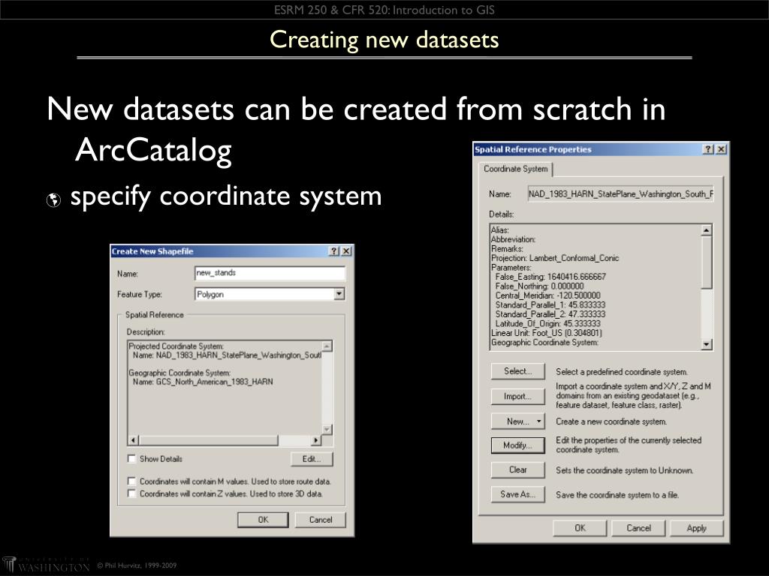
Task: Click 'Standard_Parallel_2: 47.333333' line
Action: coord(550,314)
